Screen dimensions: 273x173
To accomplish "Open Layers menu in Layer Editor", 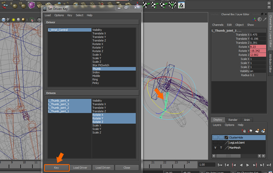I will click(x=217, y=125).
